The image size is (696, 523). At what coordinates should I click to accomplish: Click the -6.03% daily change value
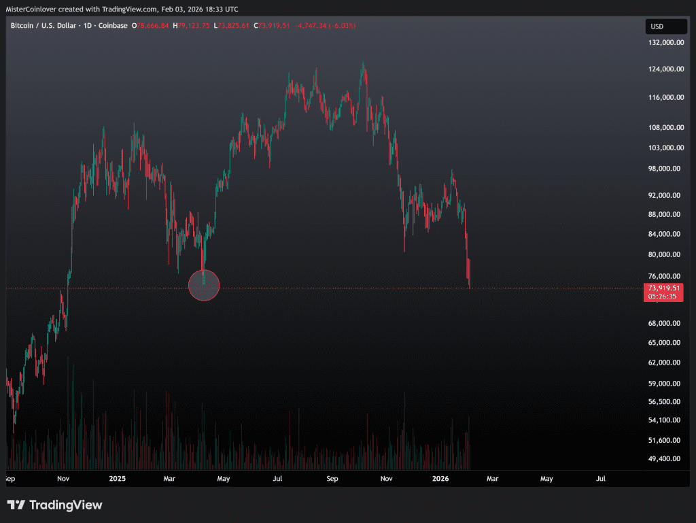pyautogui.click(x=343, y=26)
